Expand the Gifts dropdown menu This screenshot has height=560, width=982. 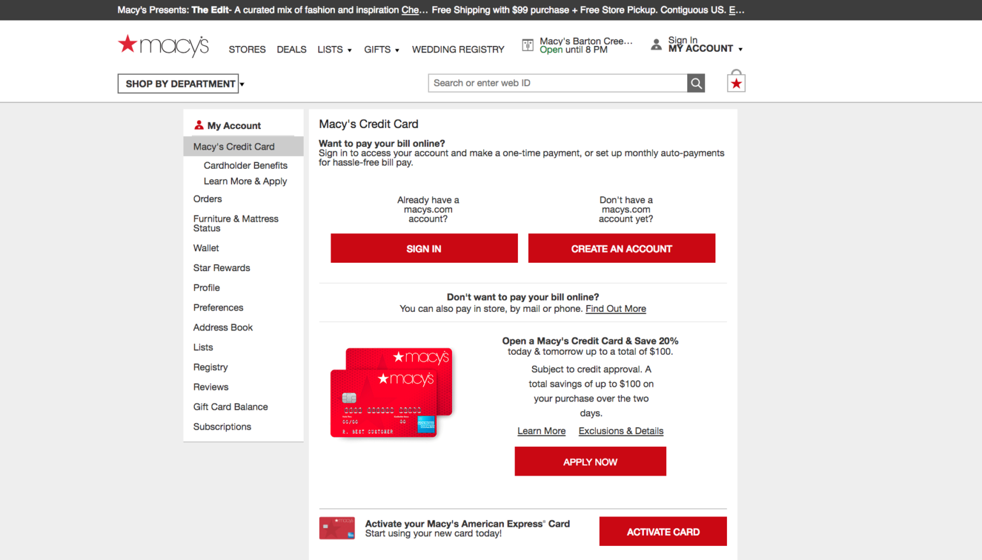click(382, 49)
